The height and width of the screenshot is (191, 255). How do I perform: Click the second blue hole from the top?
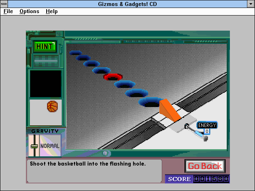[83, 58]
